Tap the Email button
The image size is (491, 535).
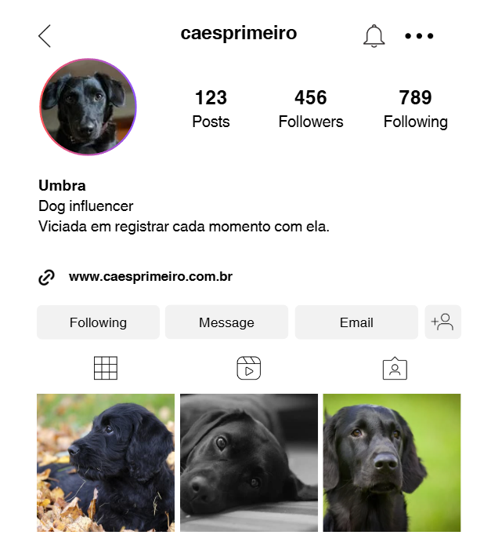(356, 322)
